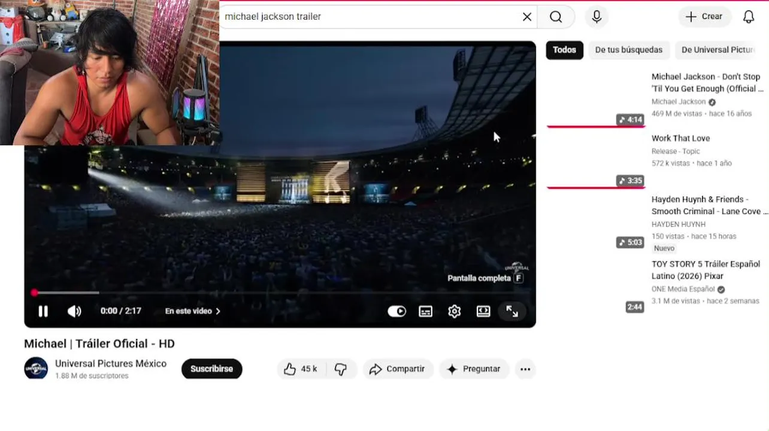This screenshot has height=431, width=769.
Task: Open Universal Pictures México channel name link
Action: (x=111, y=363)
